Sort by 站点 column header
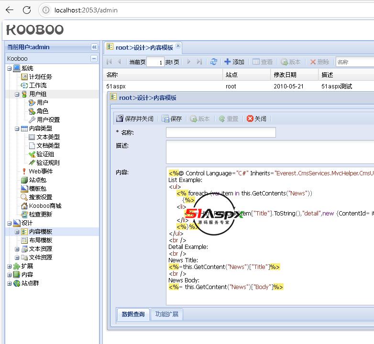This screenshot has height=344, width=374. pos(246,75)
